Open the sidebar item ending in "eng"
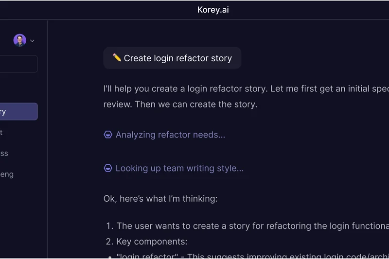The width and height of the screenshot is (389, 259). (x=7, y=174)
